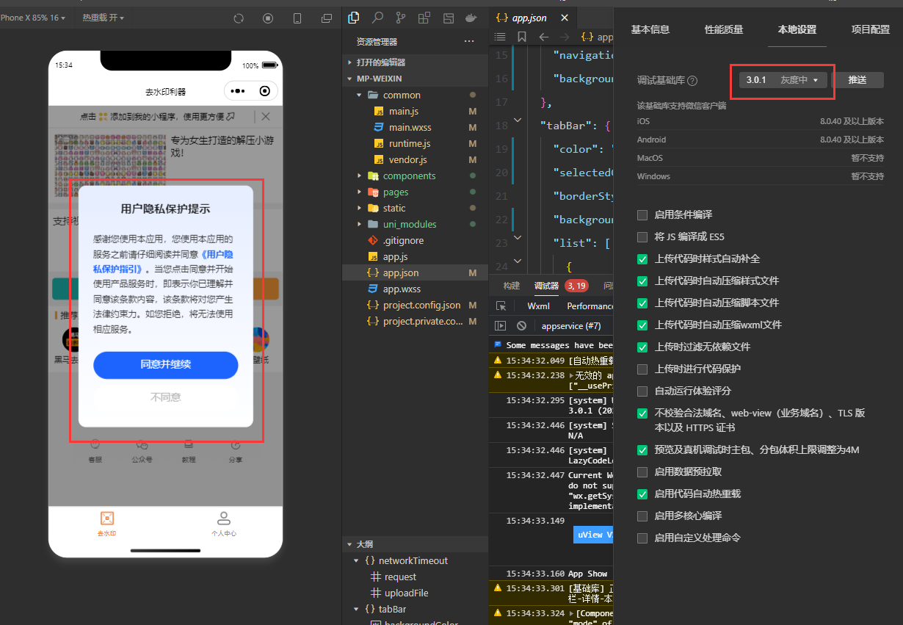This screenshot has width=903, height=625.
Task: Check 将 JS 编译成 ES5
Action: click(642, 236)
